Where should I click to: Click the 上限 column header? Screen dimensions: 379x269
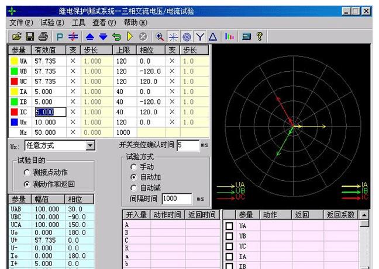[125, 50]
